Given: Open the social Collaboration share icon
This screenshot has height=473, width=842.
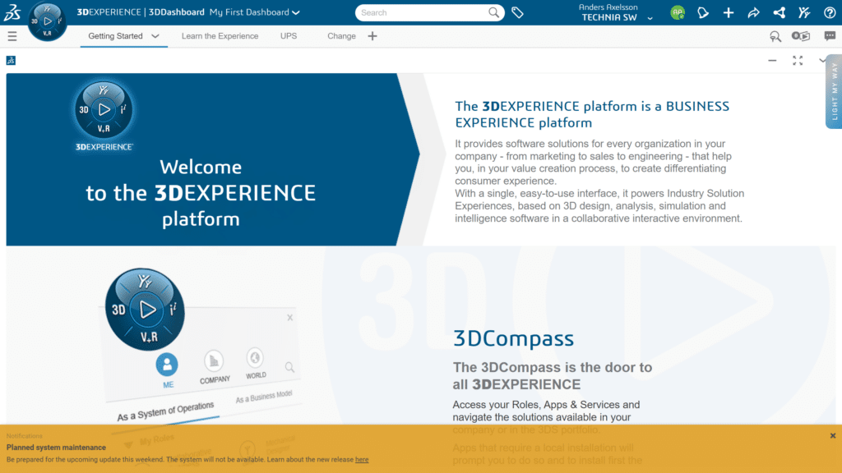Looking at the screenshot, I should click(780, 12).
